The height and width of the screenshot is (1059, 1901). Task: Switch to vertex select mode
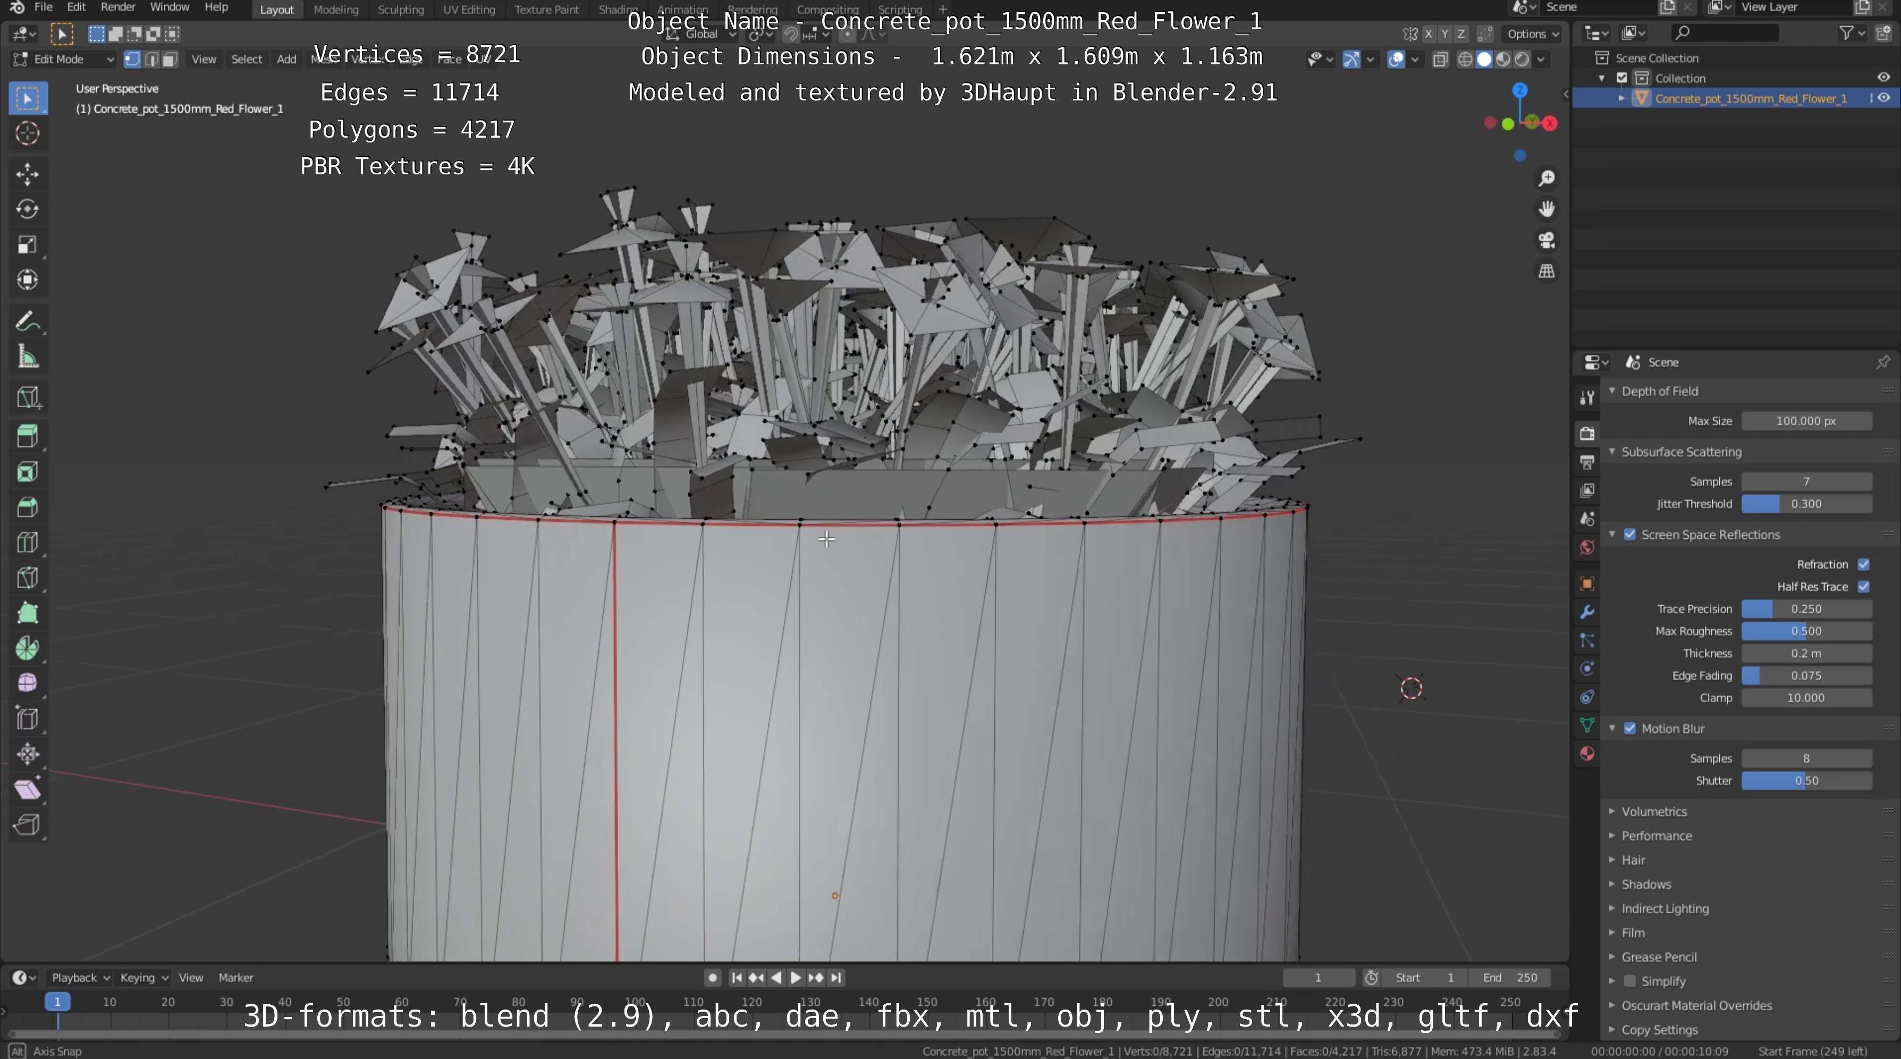[x=132, y=60]
